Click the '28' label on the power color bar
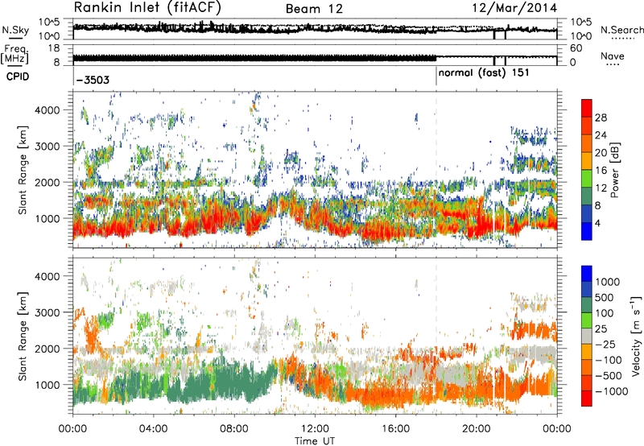Viewport: 644px width, 446px height. point(601,118)
